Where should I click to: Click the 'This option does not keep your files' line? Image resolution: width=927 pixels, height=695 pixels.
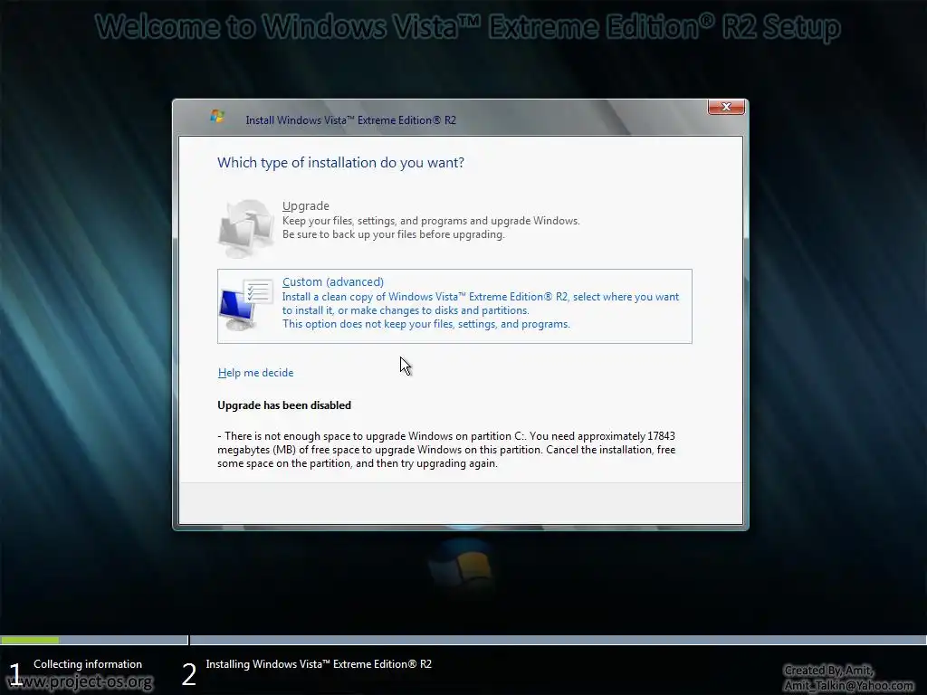426,324
